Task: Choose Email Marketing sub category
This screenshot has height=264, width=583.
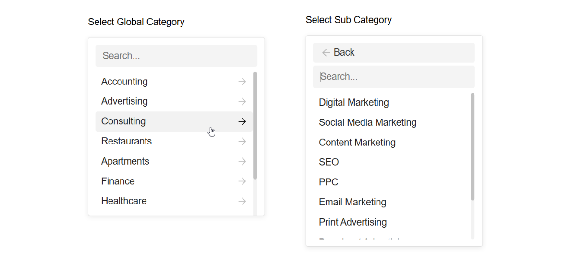Action: click(352, 203)
